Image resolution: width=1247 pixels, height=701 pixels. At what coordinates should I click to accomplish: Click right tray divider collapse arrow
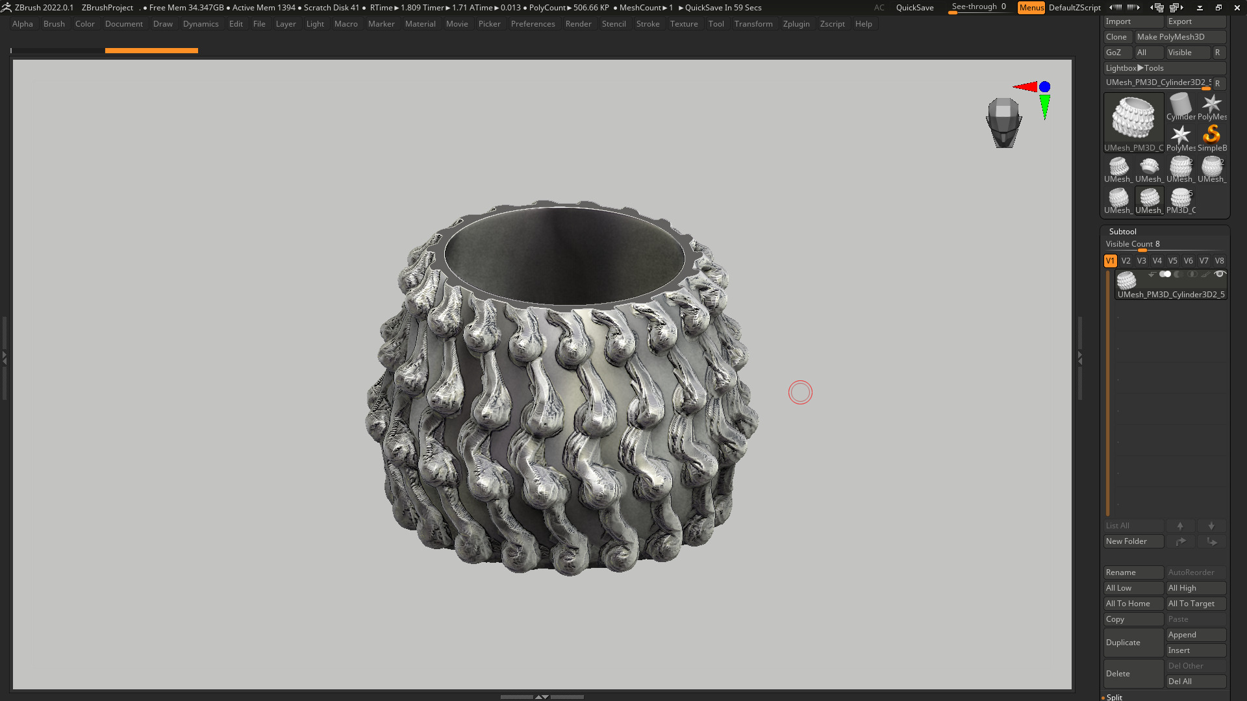[1080, 357]
